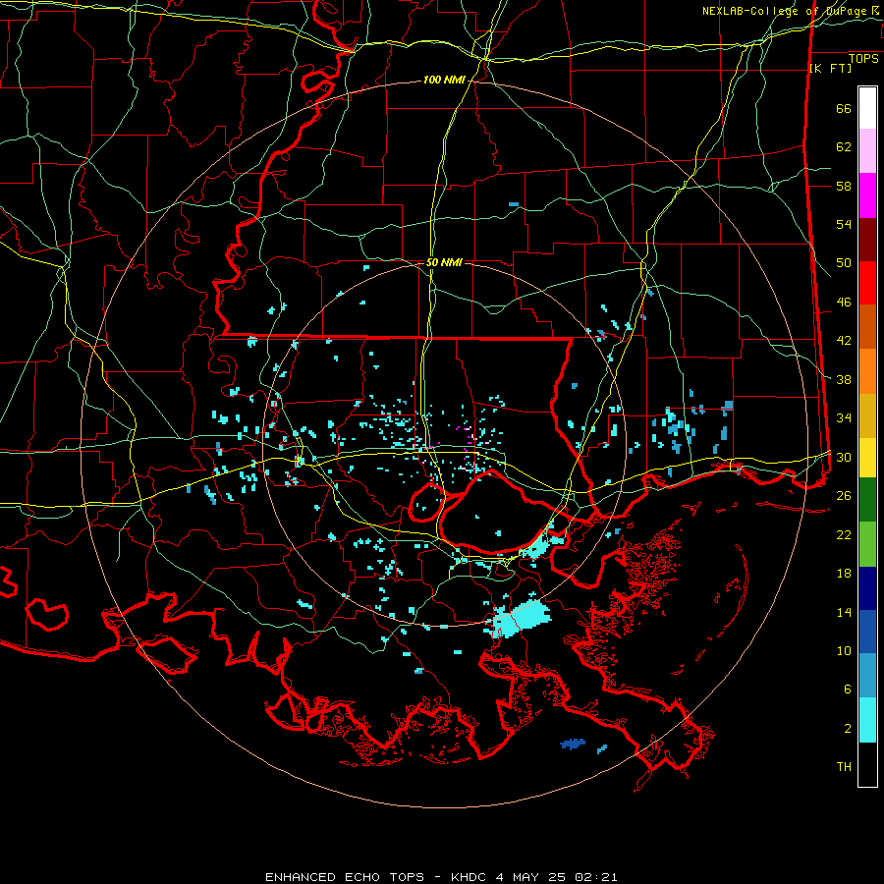Click the '46' legend value

(x=844, y=302)
